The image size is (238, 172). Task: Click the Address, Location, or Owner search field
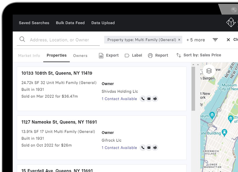[58, 40]
